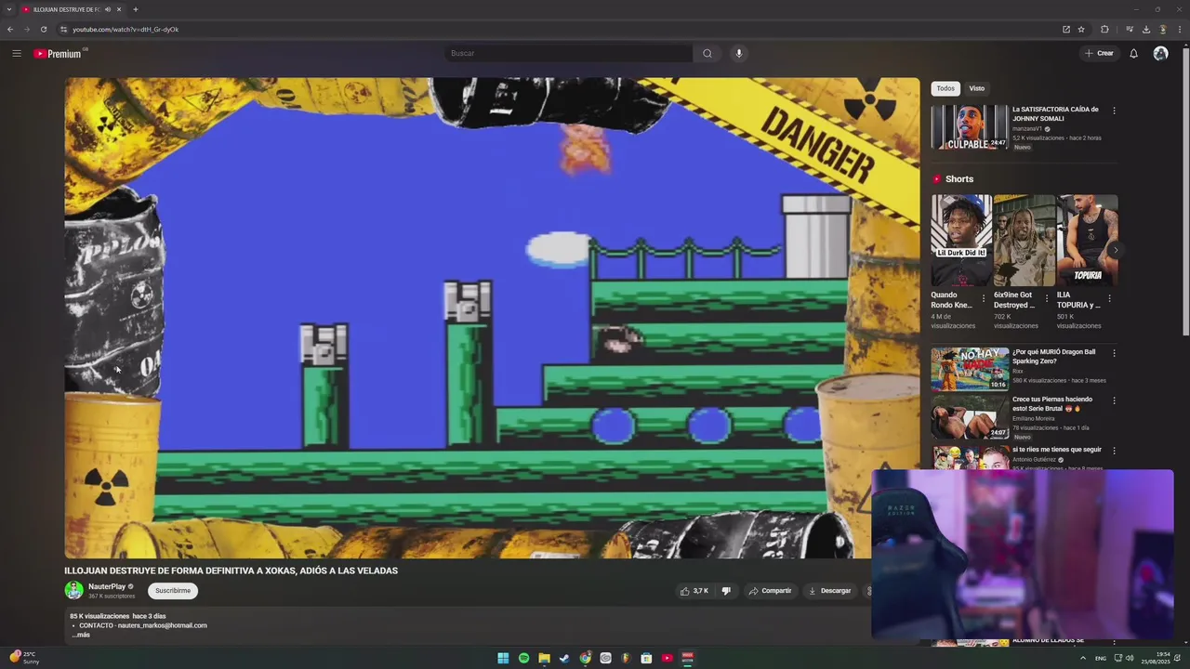Start voice search with microphone icon
The image size is (1190, 669).
tap(739, 53)
